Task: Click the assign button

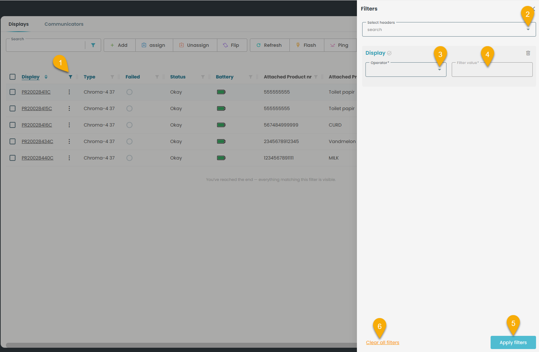Action: point(154,45)
